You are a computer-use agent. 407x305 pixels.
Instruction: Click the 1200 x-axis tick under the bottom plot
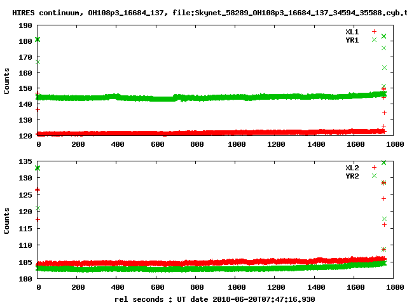(276, 287)
